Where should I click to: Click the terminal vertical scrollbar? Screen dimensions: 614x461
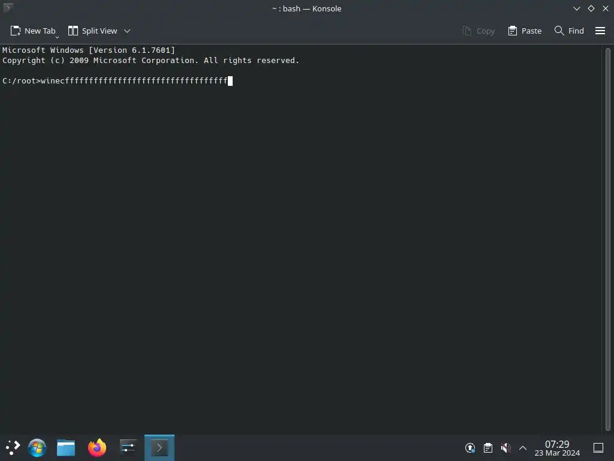pyautogui.click(x=608, y=239)
